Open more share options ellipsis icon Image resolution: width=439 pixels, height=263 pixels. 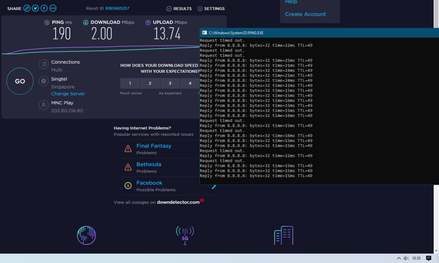[53, 8]
